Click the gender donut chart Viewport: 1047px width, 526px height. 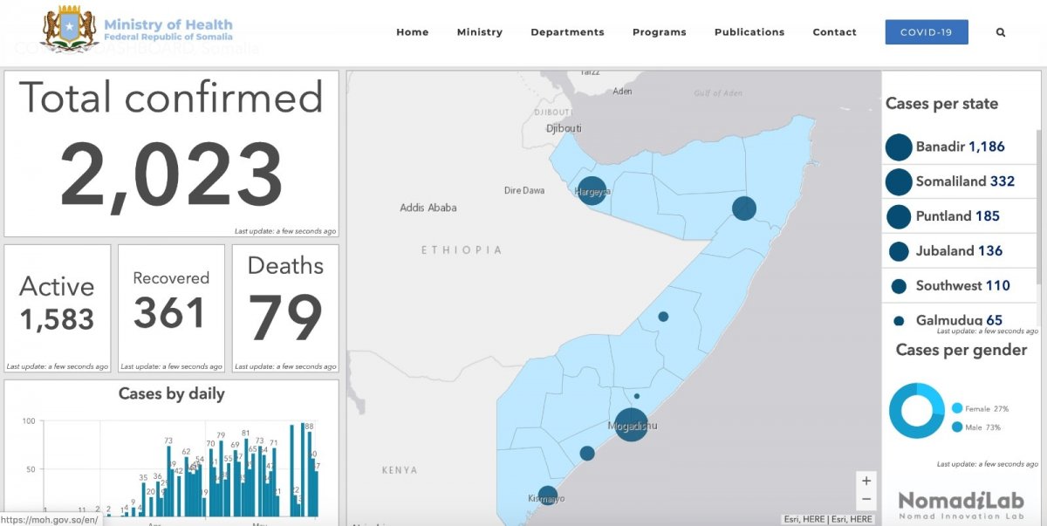[916, 411]
